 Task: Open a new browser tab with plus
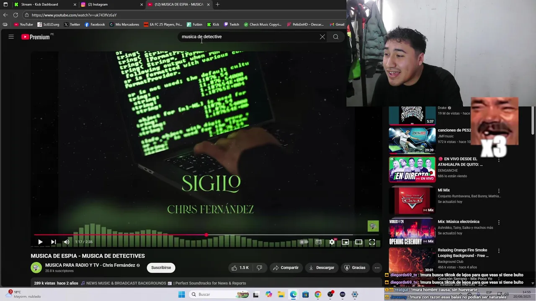click(217, 5)
